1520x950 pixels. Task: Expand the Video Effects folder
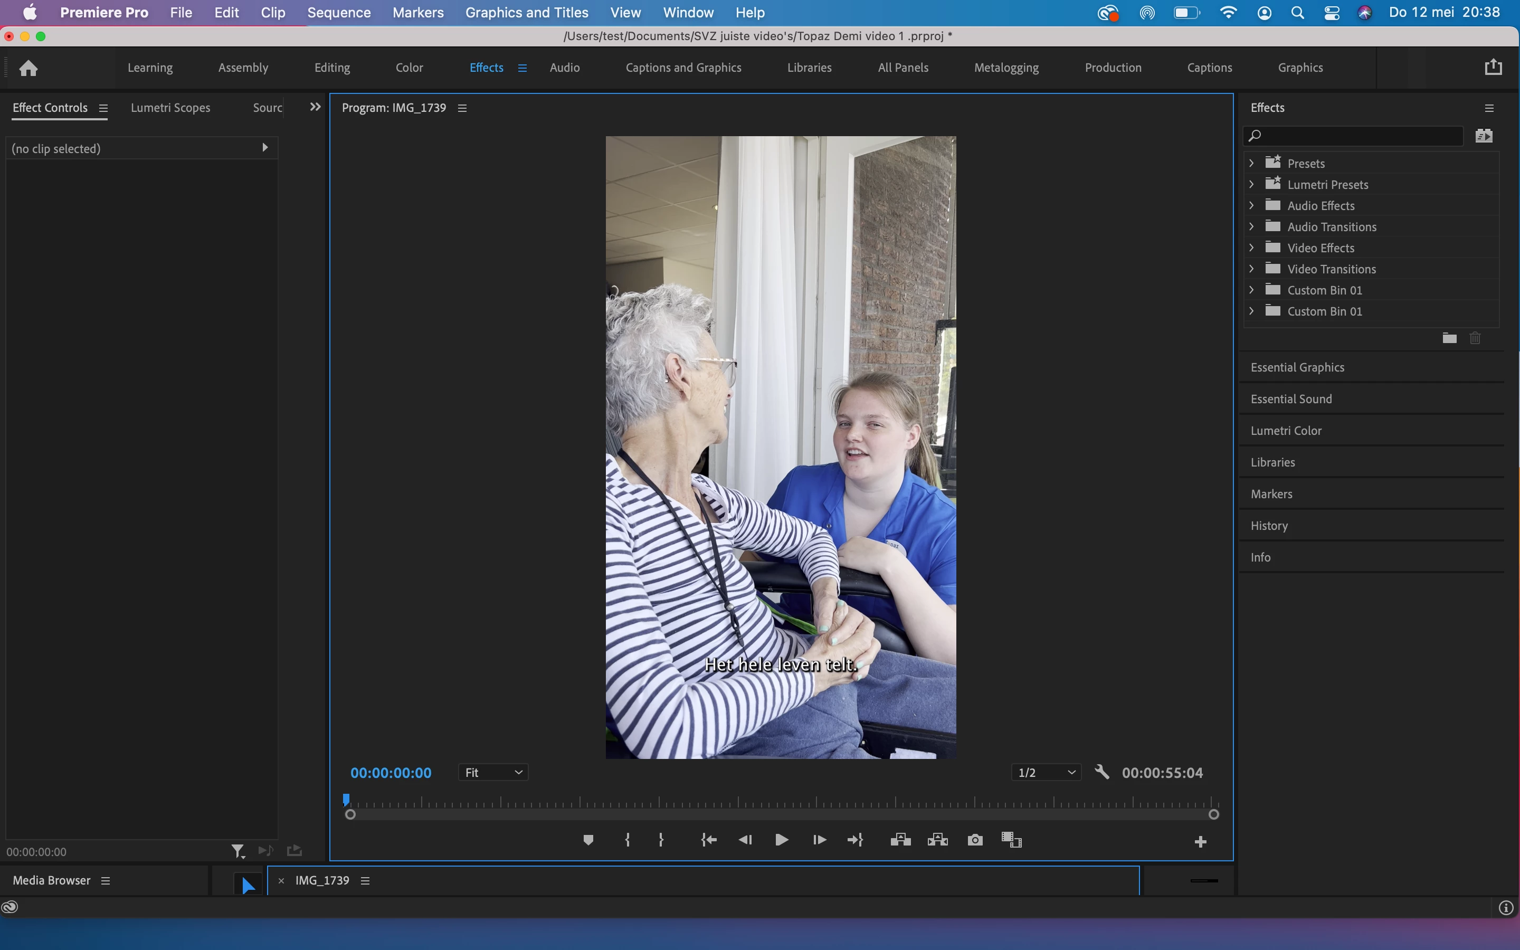point(1252,248)
